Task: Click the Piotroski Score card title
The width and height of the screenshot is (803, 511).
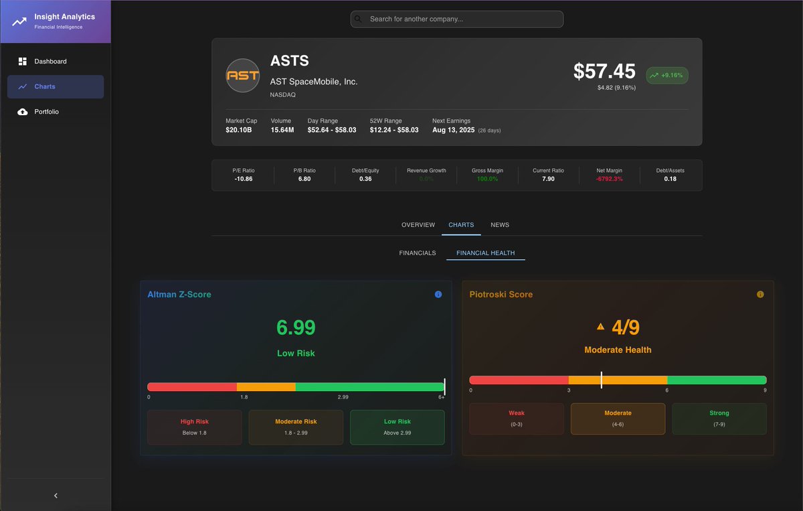Action: 501,295
